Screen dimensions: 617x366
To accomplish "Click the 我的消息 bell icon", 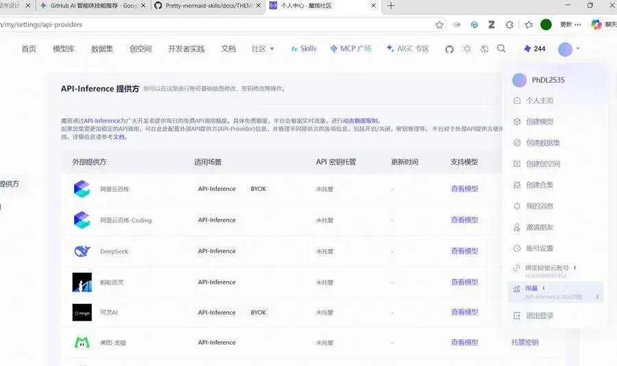I will click(x=517, y=206).
